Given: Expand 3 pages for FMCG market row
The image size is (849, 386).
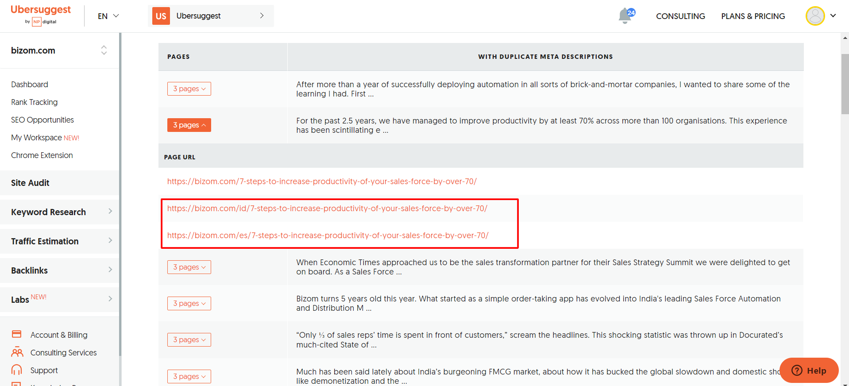Looking at the screenshot, I should [x=189, y=376].
